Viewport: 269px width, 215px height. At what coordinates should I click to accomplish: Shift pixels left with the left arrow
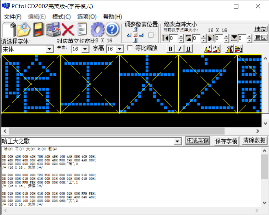point(130,35)
